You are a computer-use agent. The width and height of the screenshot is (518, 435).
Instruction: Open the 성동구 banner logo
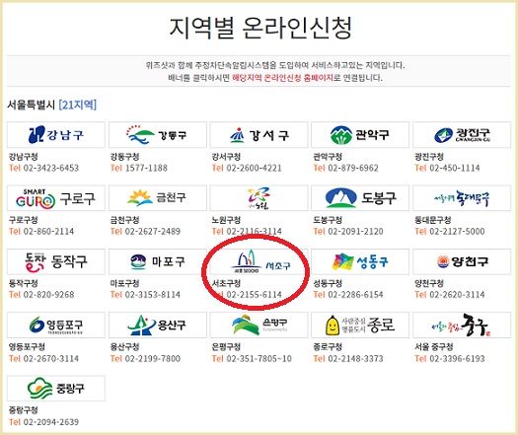(360, 261)
